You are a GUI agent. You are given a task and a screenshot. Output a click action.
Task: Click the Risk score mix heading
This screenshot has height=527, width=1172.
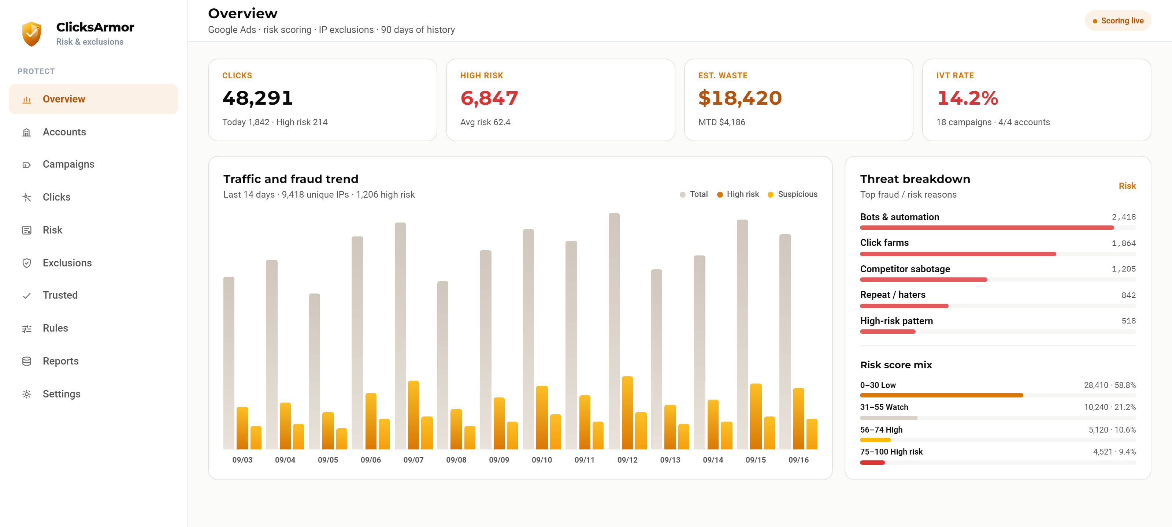(896, 365)
